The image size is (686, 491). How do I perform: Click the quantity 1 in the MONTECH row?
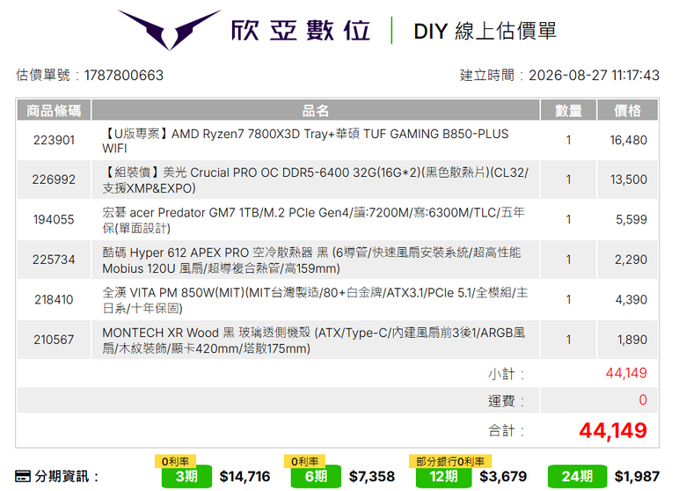(568, 340)
